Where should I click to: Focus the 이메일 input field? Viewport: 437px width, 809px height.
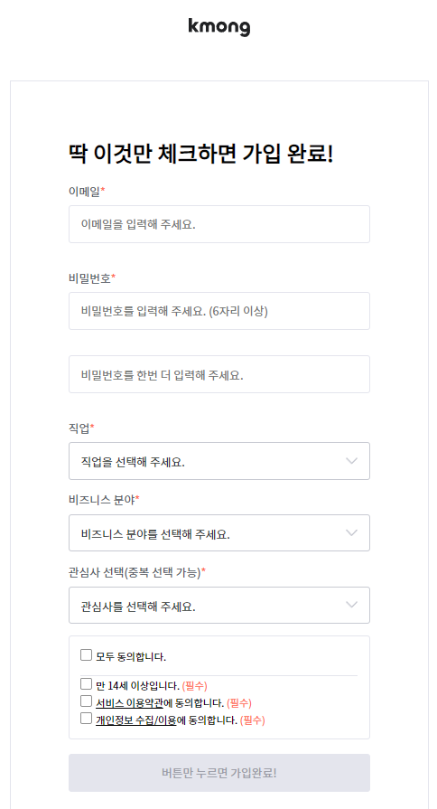219,224
